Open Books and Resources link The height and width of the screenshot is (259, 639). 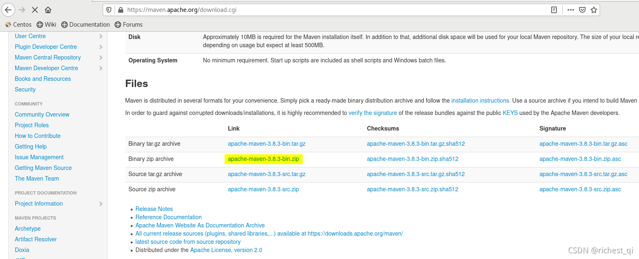(x=43, y=79)
